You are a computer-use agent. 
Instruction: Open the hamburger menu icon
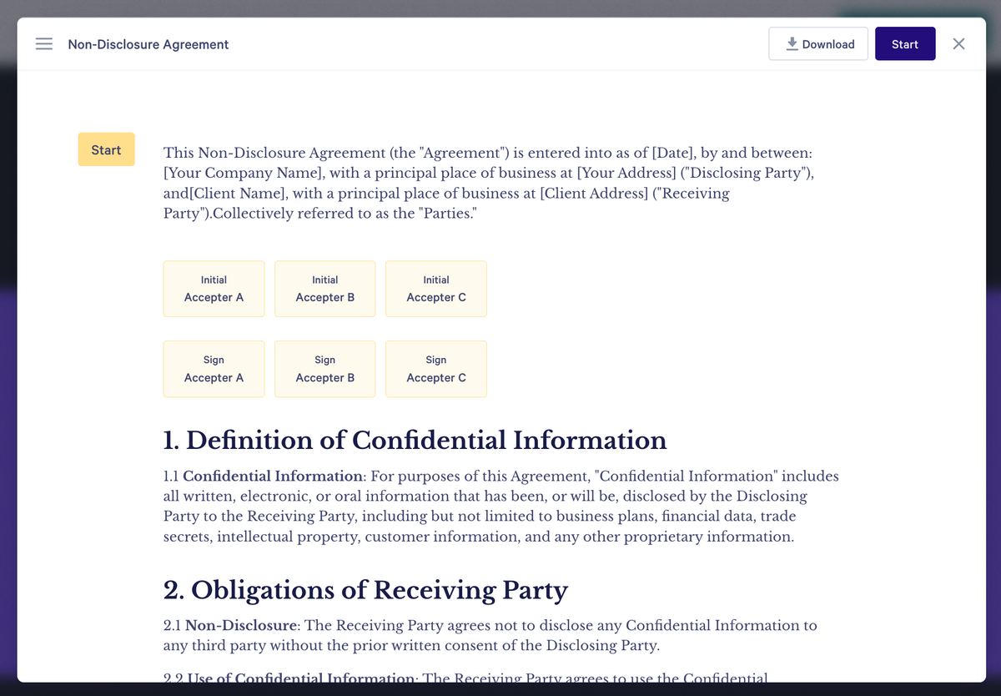click(x=44, y=44)
